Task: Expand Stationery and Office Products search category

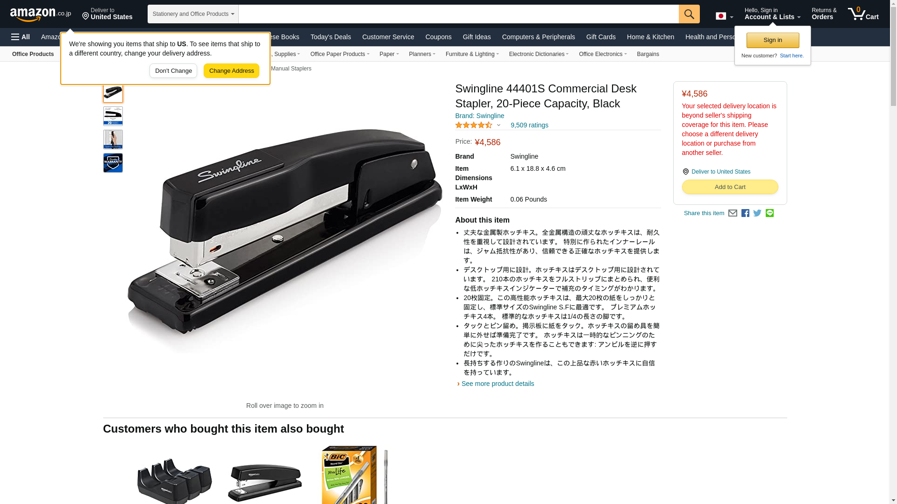Action: click(193, 14)
